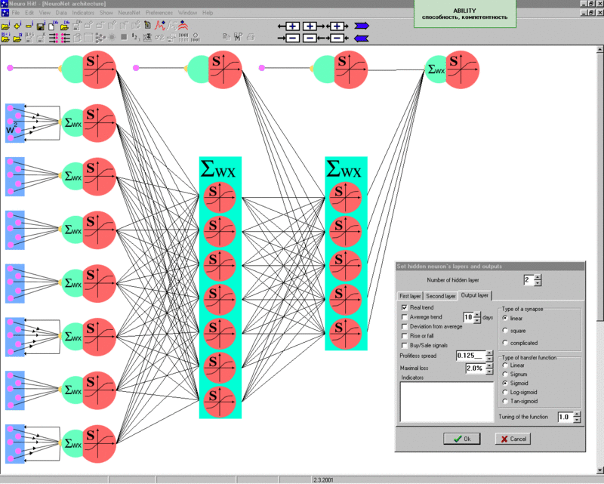This screenshot has height=484, width=604.
Task: Check Deviation from averege option
Action: pos(405,326)
